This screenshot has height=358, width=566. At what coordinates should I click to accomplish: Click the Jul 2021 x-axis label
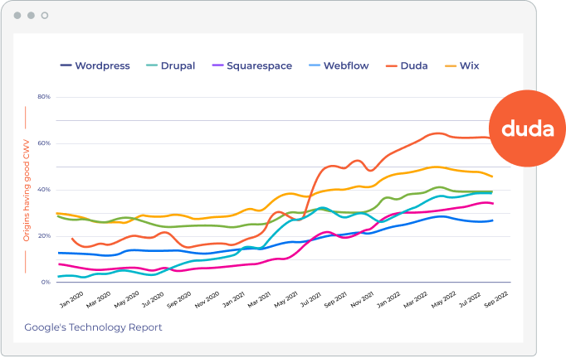tap(311, 299)
